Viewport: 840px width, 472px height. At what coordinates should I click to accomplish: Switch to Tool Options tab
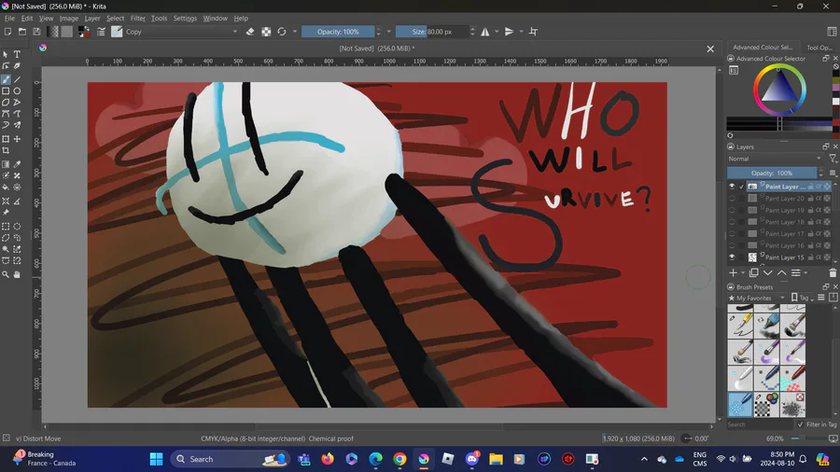click(819, 47)
